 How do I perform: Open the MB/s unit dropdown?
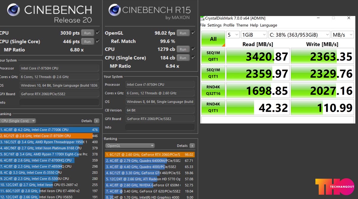pyautogui.click(x=343, y=35)
